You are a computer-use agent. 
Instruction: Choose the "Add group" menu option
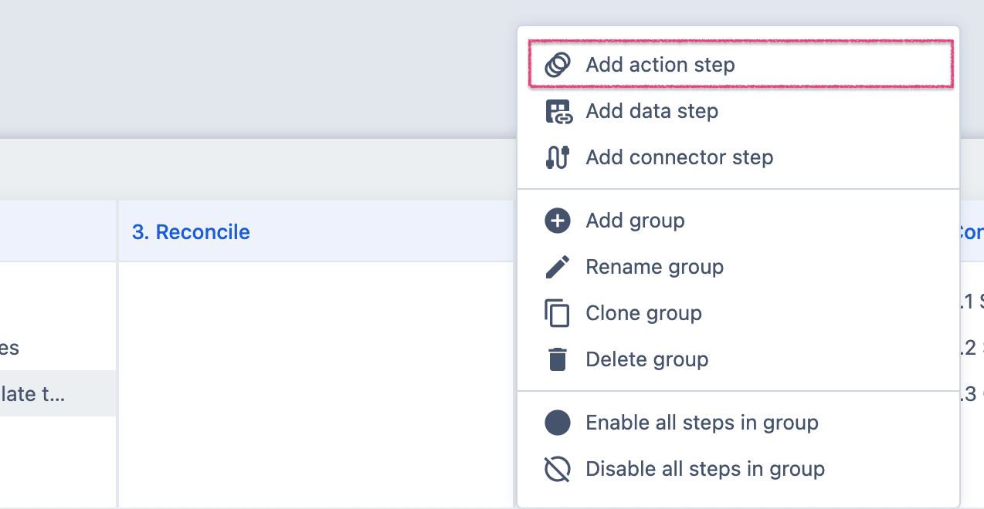tap(635, 221)
